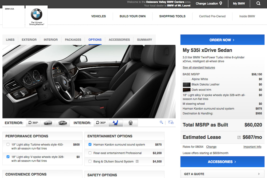The width and height of the screenshot is (267, 178).
Task: Uncheck Harman Kardon surround sound system
Action: (90, 144)
